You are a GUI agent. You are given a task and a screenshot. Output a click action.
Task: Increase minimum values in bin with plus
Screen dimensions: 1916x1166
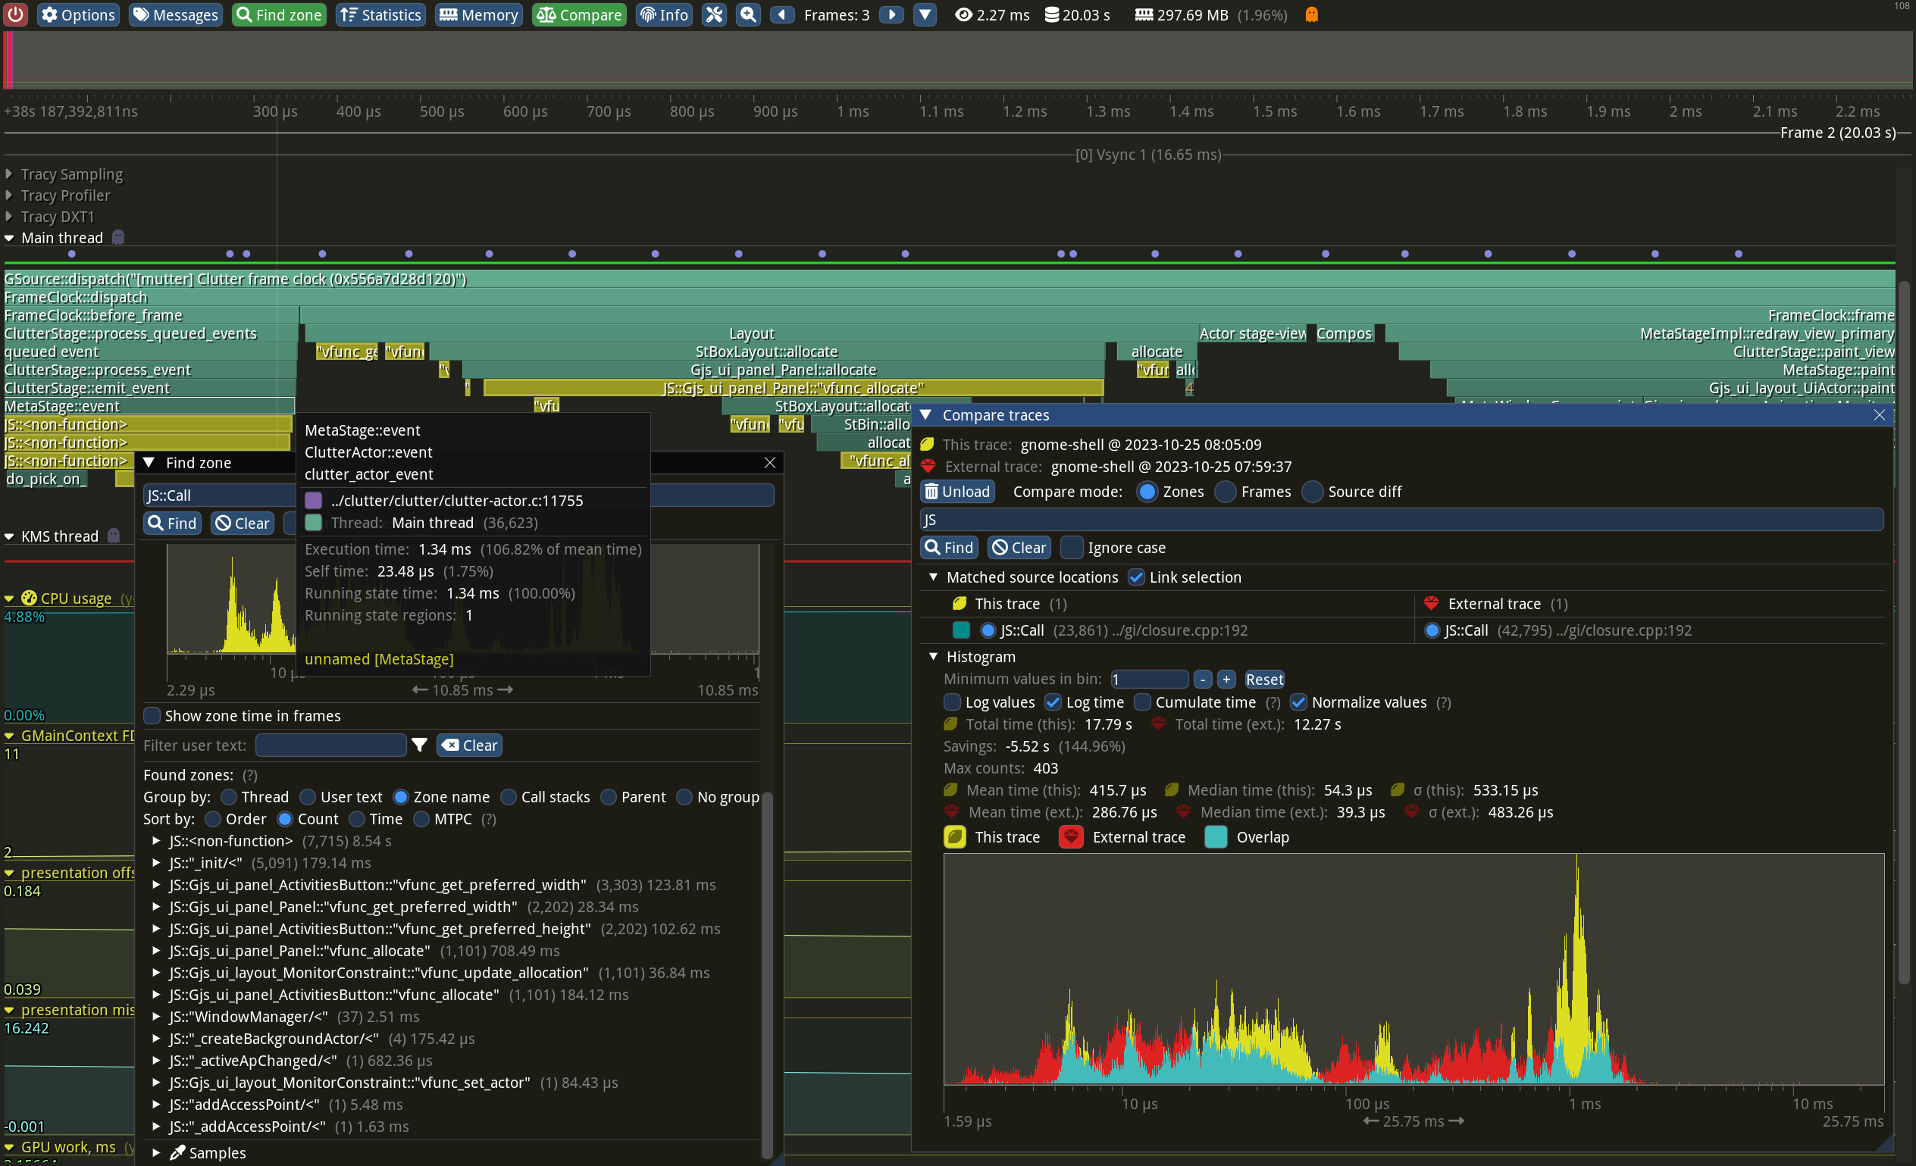1226,679
